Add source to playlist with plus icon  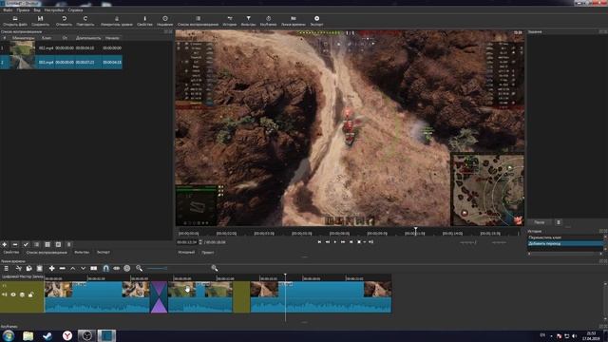pos(5,245)
